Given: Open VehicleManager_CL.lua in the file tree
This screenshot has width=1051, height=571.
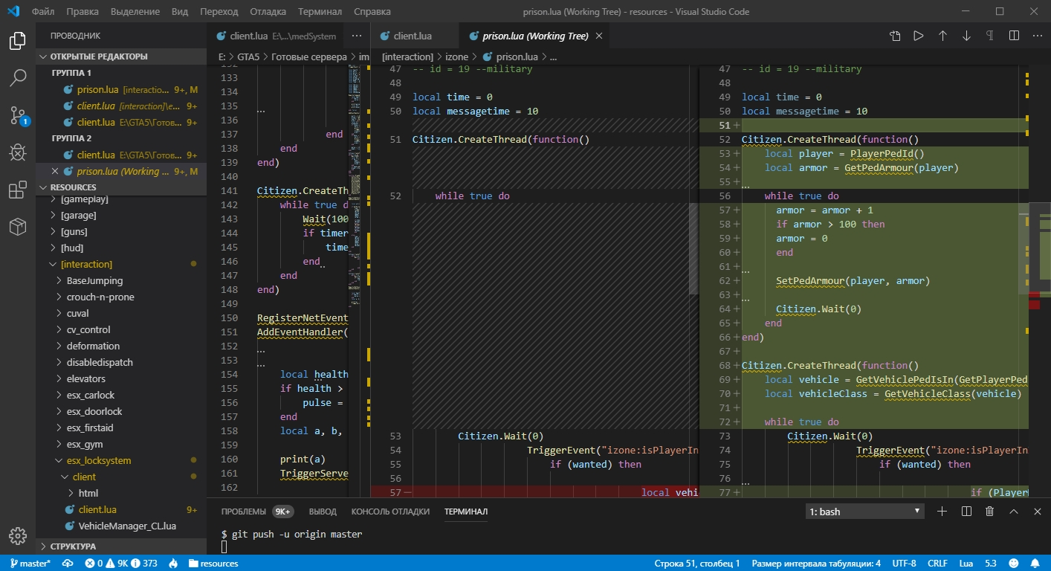Looking at the screenshot, I should click(x=126, y=526).
